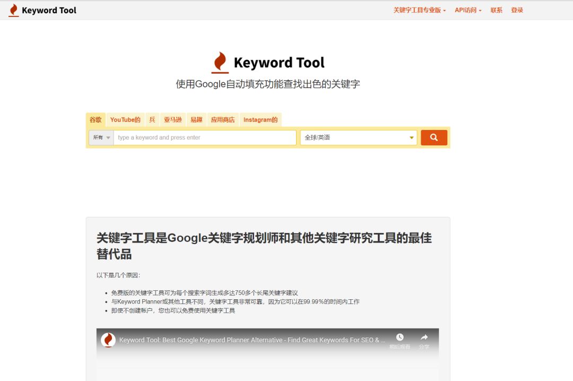Open the 应用商店 tab
573x381 pixels.
pos(223,120)
